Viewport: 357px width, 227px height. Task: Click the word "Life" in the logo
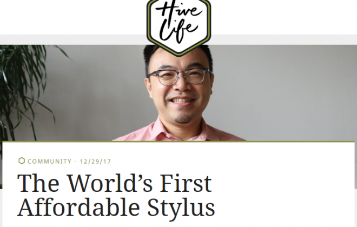click(x=178, y=30)
